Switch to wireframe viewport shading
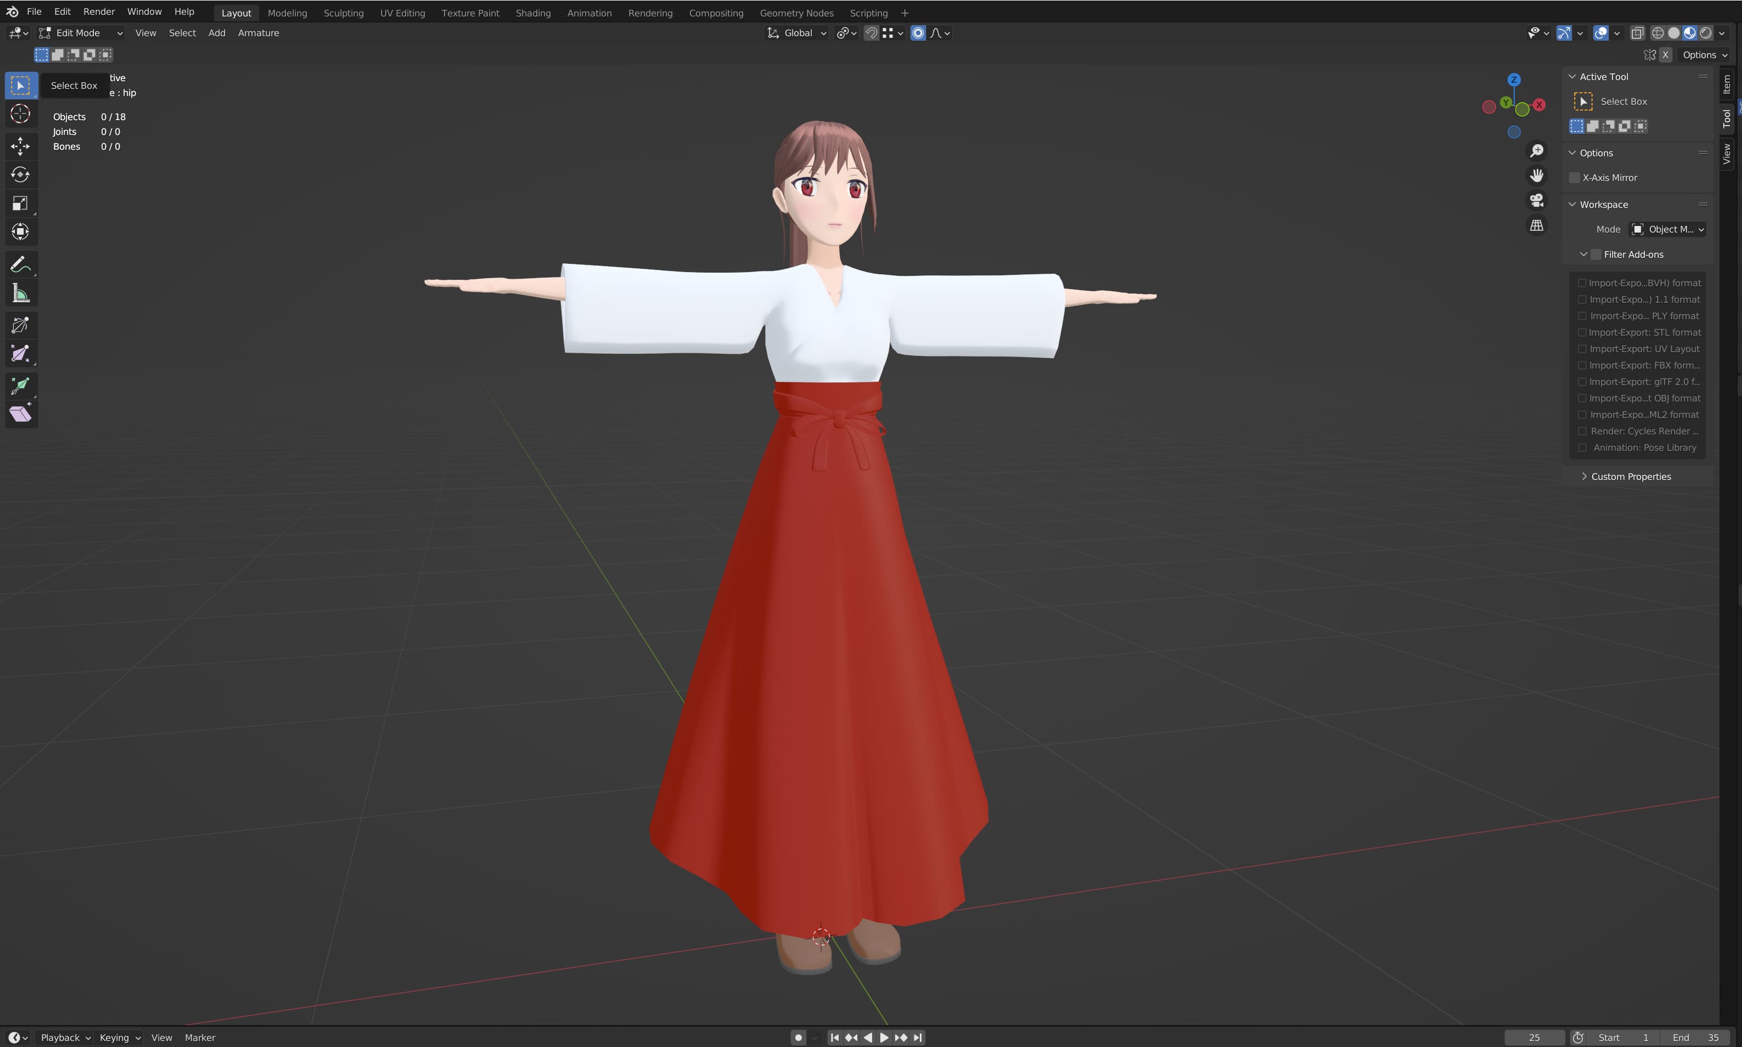 tap(1658, 33)
